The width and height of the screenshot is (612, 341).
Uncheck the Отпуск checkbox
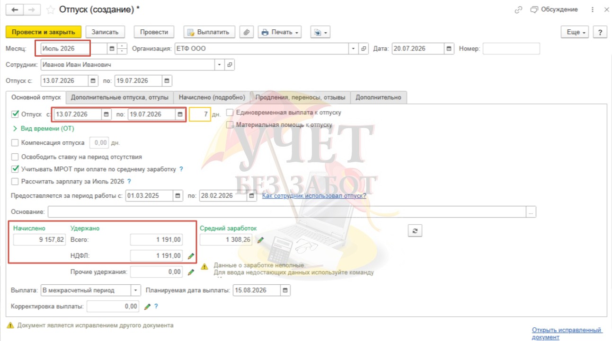pyautogui.click(x=15, y=114)
